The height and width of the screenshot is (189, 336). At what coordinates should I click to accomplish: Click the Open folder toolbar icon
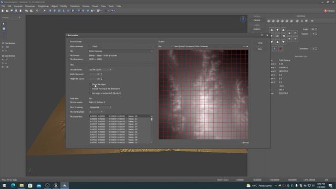tap(7, 10)
